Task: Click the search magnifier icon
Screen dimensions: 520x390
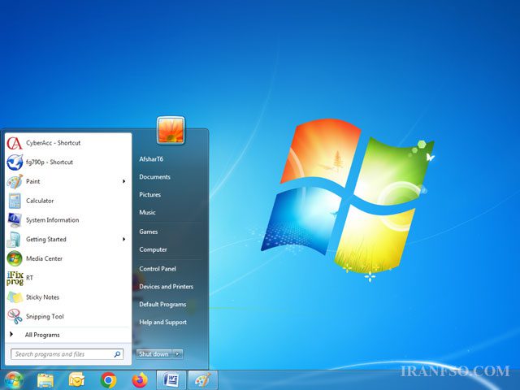Action: pos(117,354)
